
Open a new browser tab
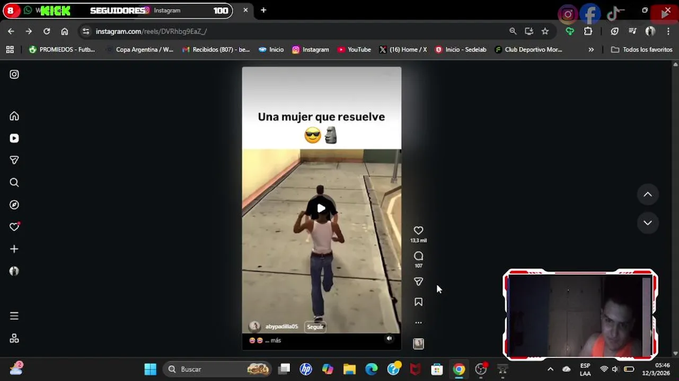coord(263,10)
